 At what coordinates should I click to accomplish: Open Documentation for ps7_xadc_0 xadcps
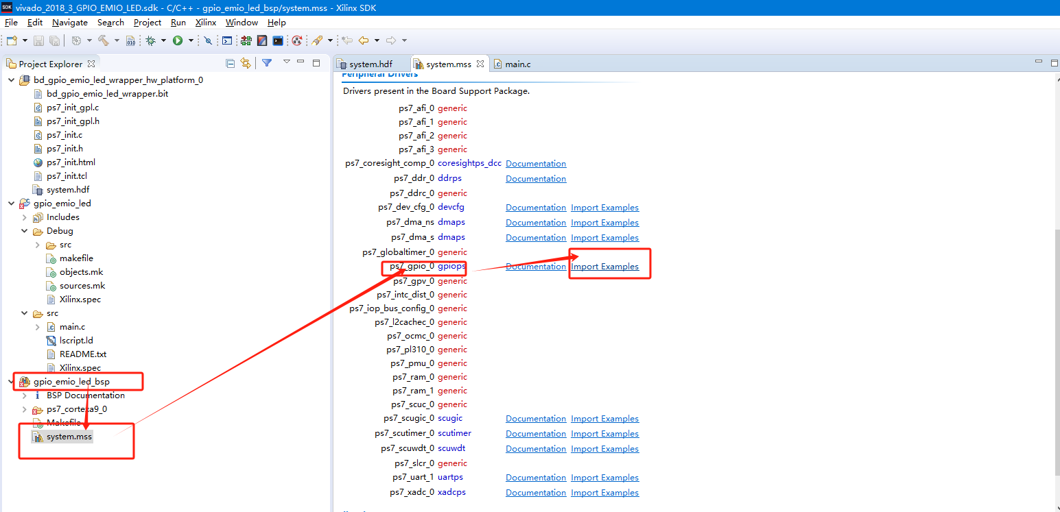536,493
